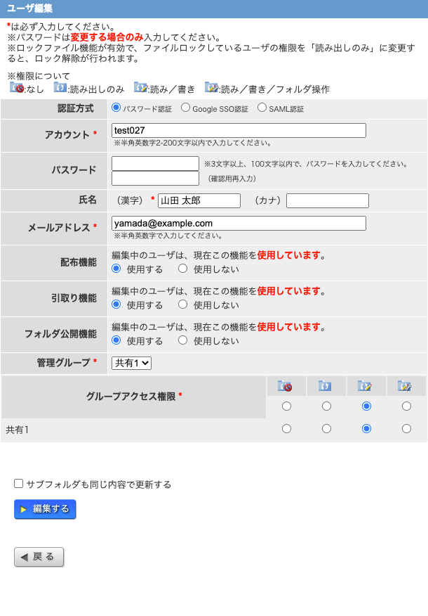
Task: Enable 'サブフォルダも同じ内容で更新する' checkbox
Action: tap(19, 484)
